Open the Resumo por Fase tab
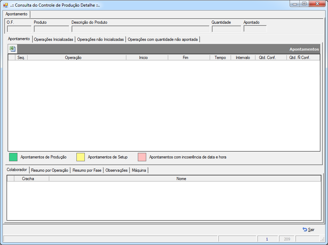Viewport: 328px width, 245px height. coord(87,170)
